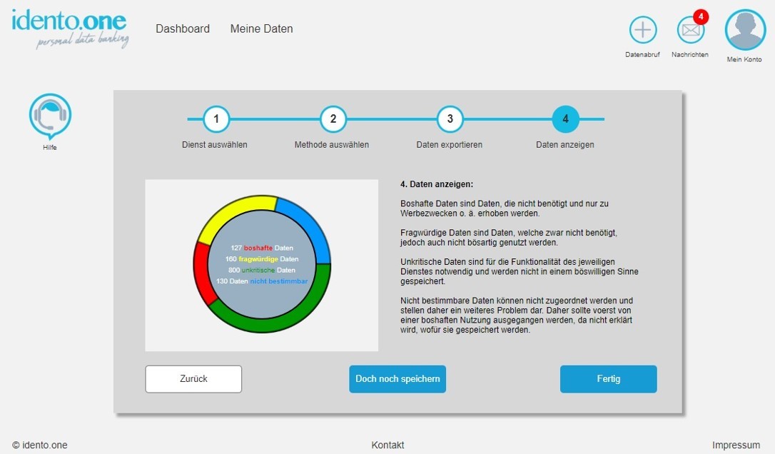
Task: Click Doch noch speichern button
Action: [397, 379]
